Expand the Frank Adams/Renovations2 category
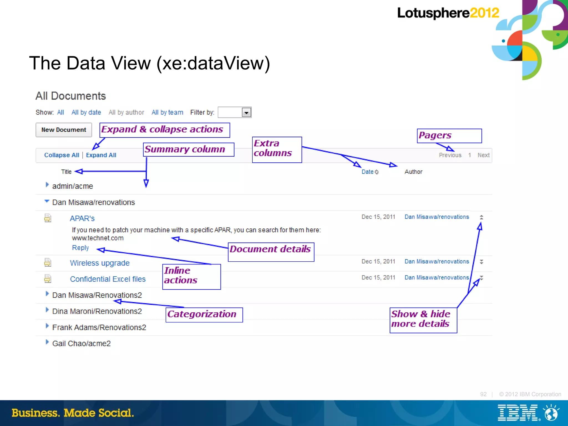This screenshot has width=568, height=426. pyautogui.click(x=47, y=326)
